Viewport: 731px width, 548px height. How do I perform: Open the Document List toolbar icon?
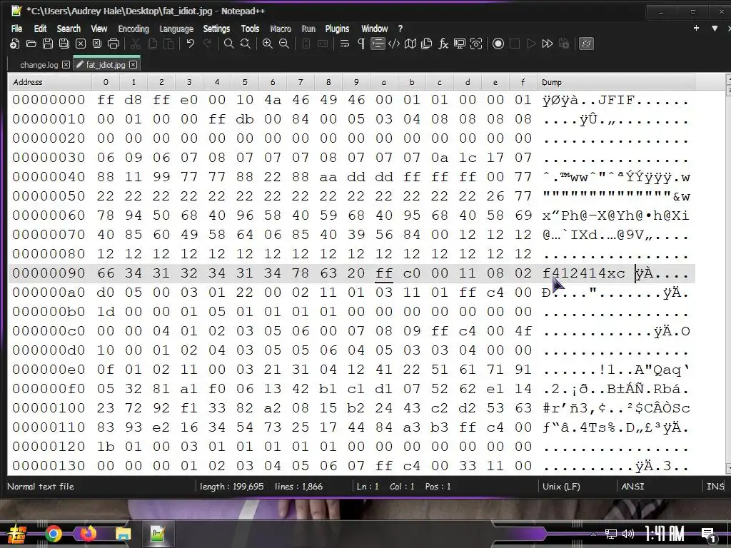pyautogui.click(x=427, y=44)
